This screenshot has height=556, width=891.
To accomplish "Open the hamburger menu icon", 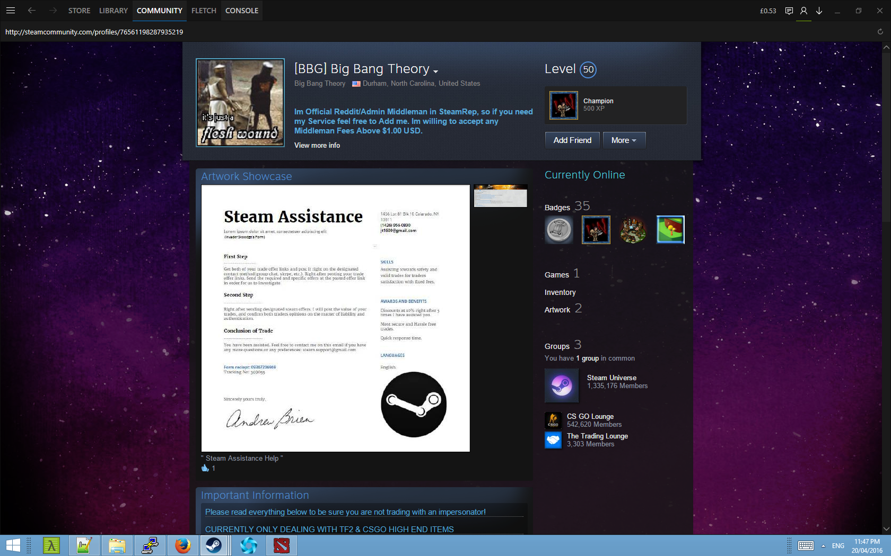I will coord(11,11).
